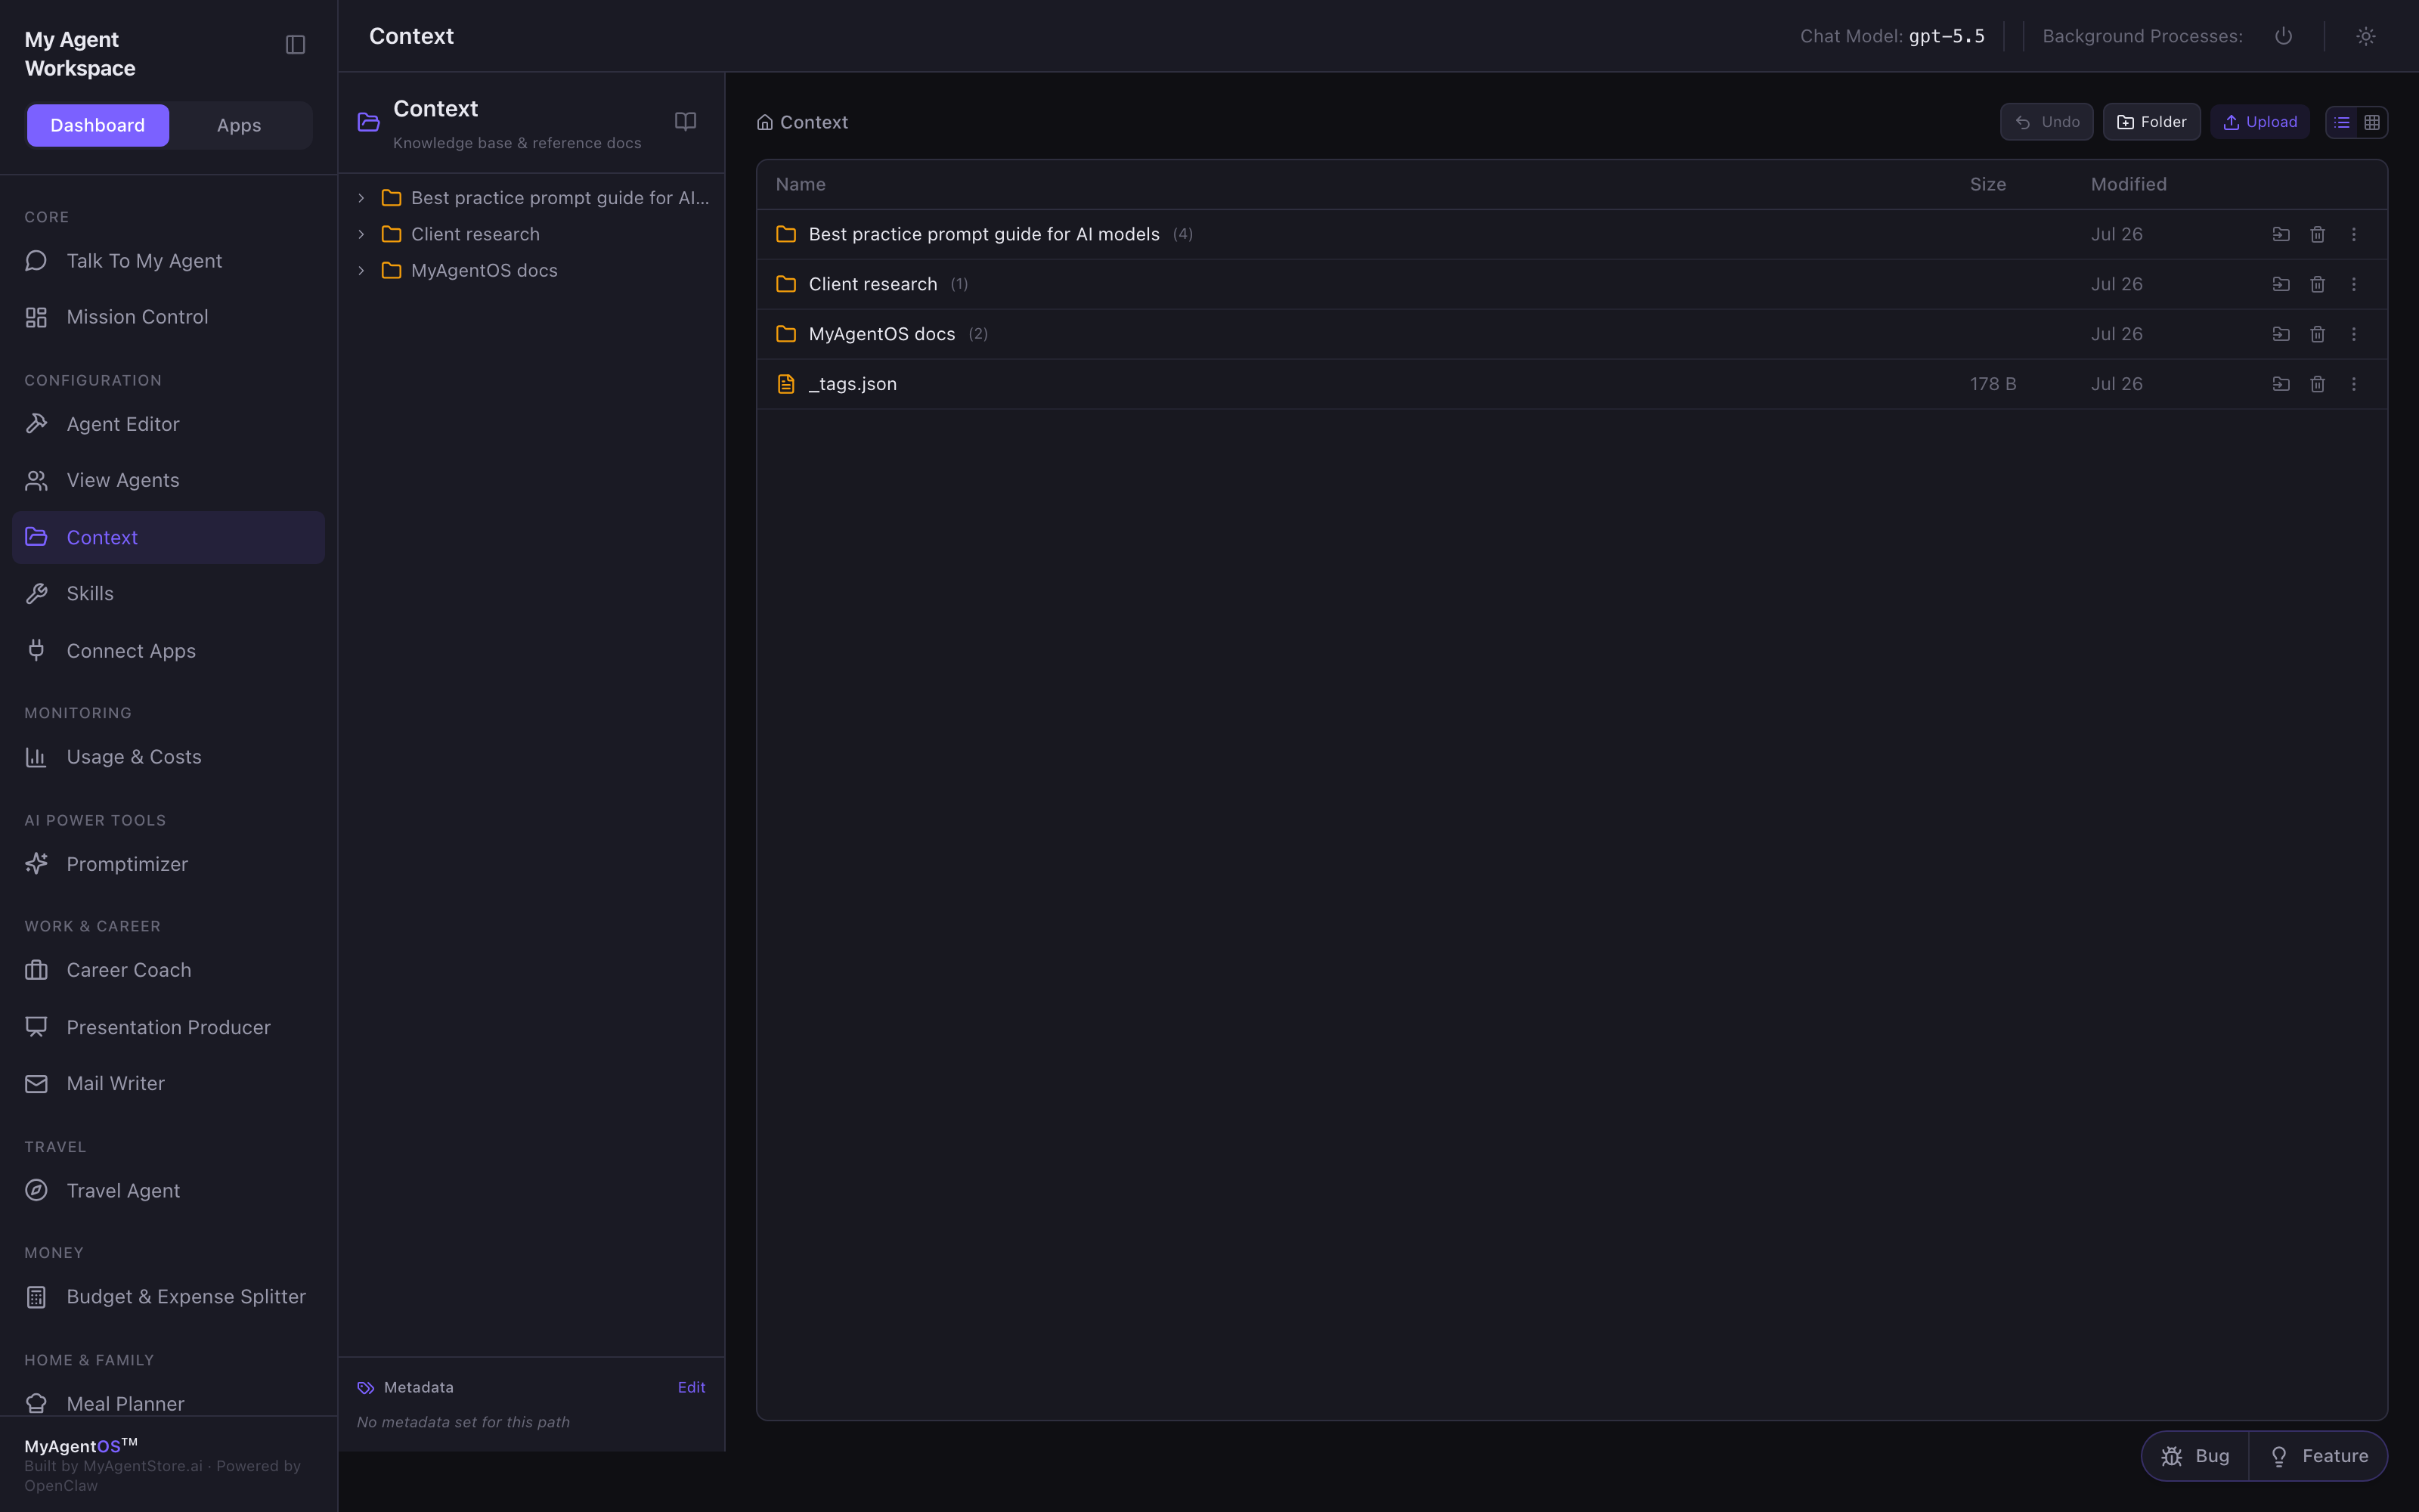Screen dimensions: 2419x1512
Task: Toggle the background processes power icon
Action: pyautogui.click(x=2283, y=36)
